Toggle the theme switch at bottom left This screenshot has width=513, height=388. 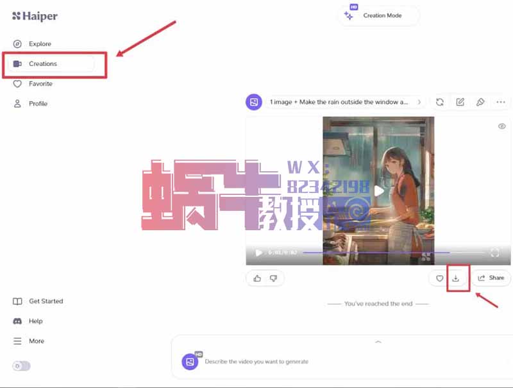point(21,366)
